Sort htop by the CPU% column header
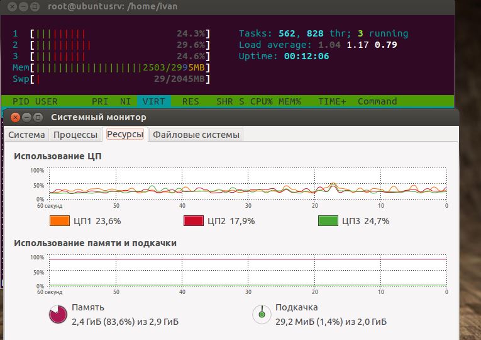Viewport: 481px width, 340px height. pyautogui.click(x=262, y=101)
